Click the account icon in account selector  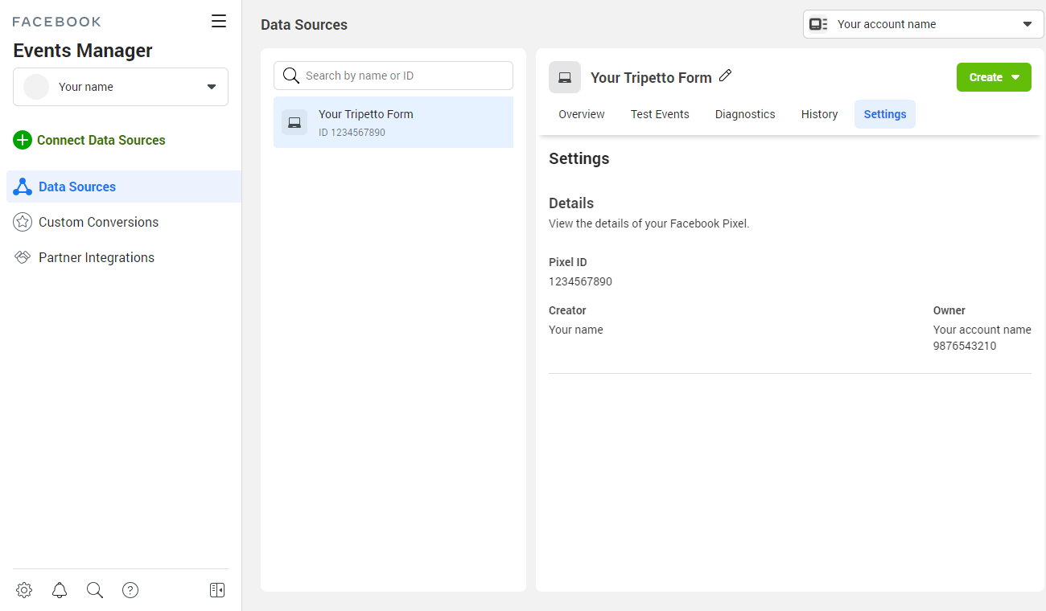click(818, 24)
